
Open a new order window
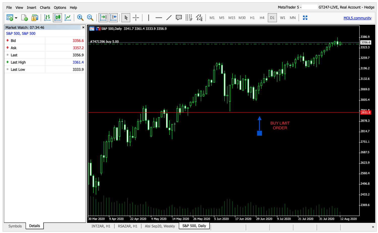(35, 18)
